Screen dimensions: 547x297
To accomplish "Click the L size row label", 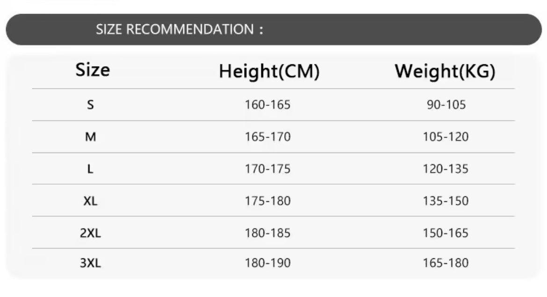I will coord(90,169).
